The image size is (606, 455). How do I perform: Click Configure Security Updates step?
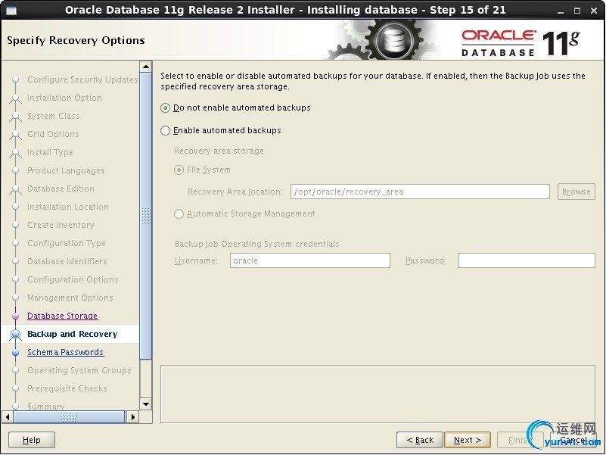point(82,79)
